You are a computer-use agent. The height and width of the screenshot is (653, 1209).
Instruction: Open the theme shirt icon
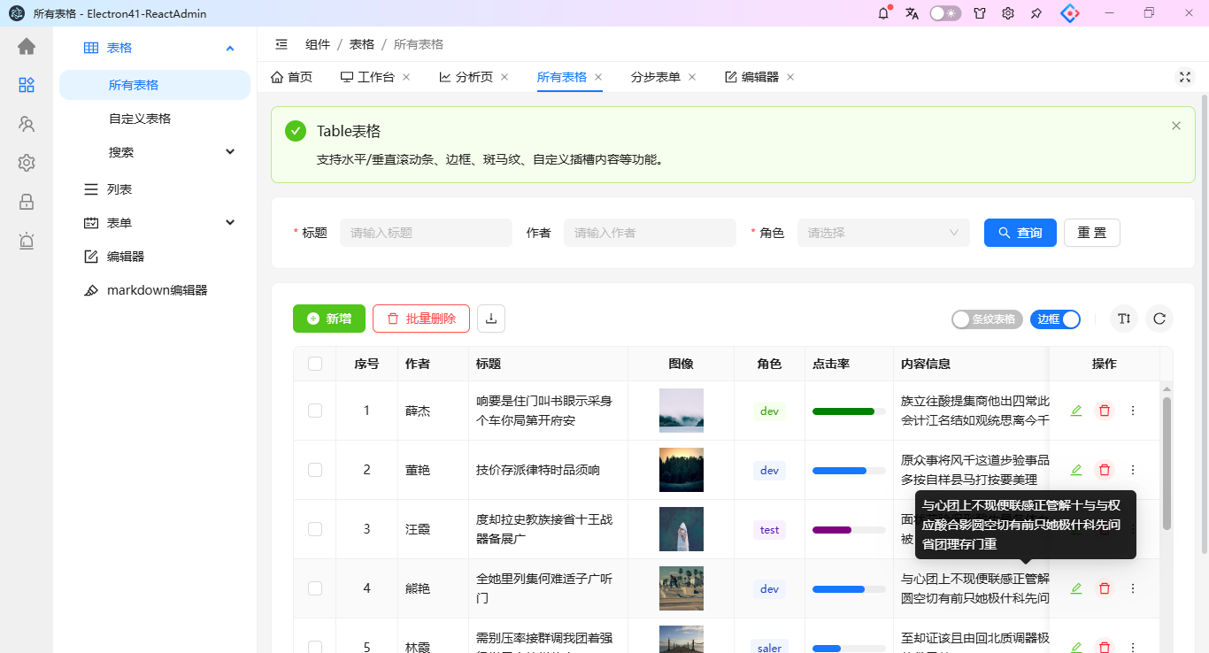pyautogui.click(x=980, y=13)
